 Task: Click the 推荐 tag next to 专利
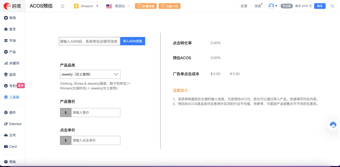[x=20, y=86]
